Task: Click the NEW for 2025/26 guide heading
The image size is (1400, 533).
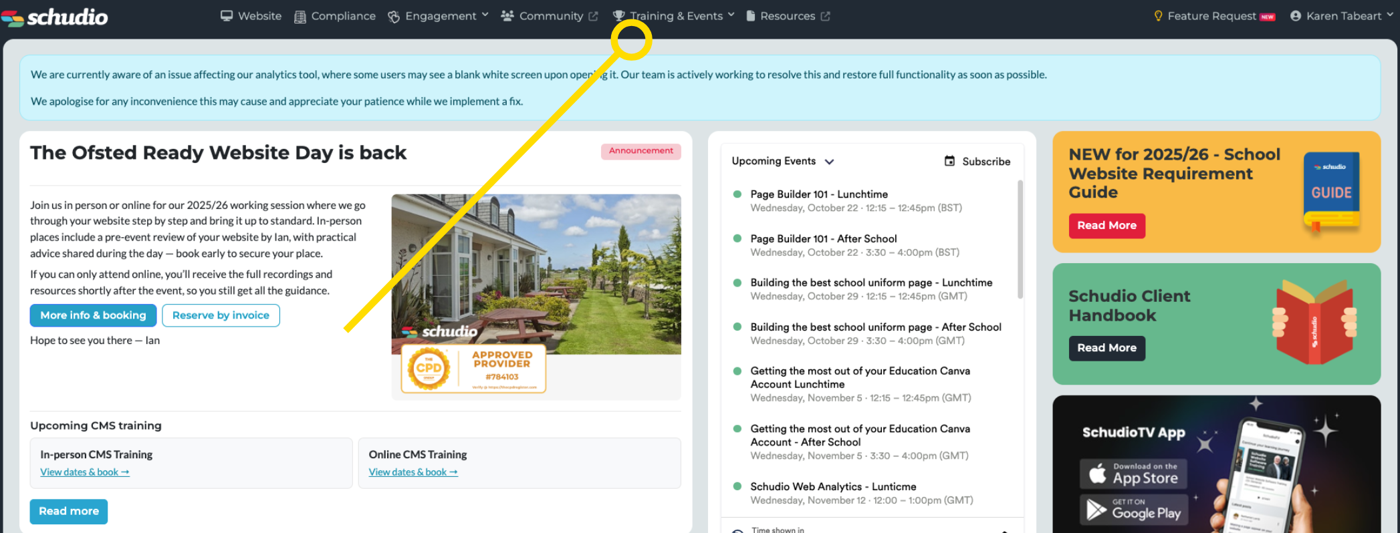Action: coord(1174,173)
